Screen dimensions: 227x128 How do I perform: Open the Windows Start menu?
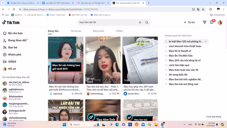click(64, 124)
